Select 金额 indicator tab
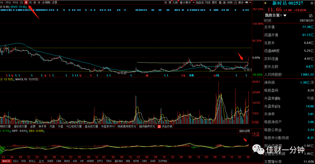 (x=33, y=126)
